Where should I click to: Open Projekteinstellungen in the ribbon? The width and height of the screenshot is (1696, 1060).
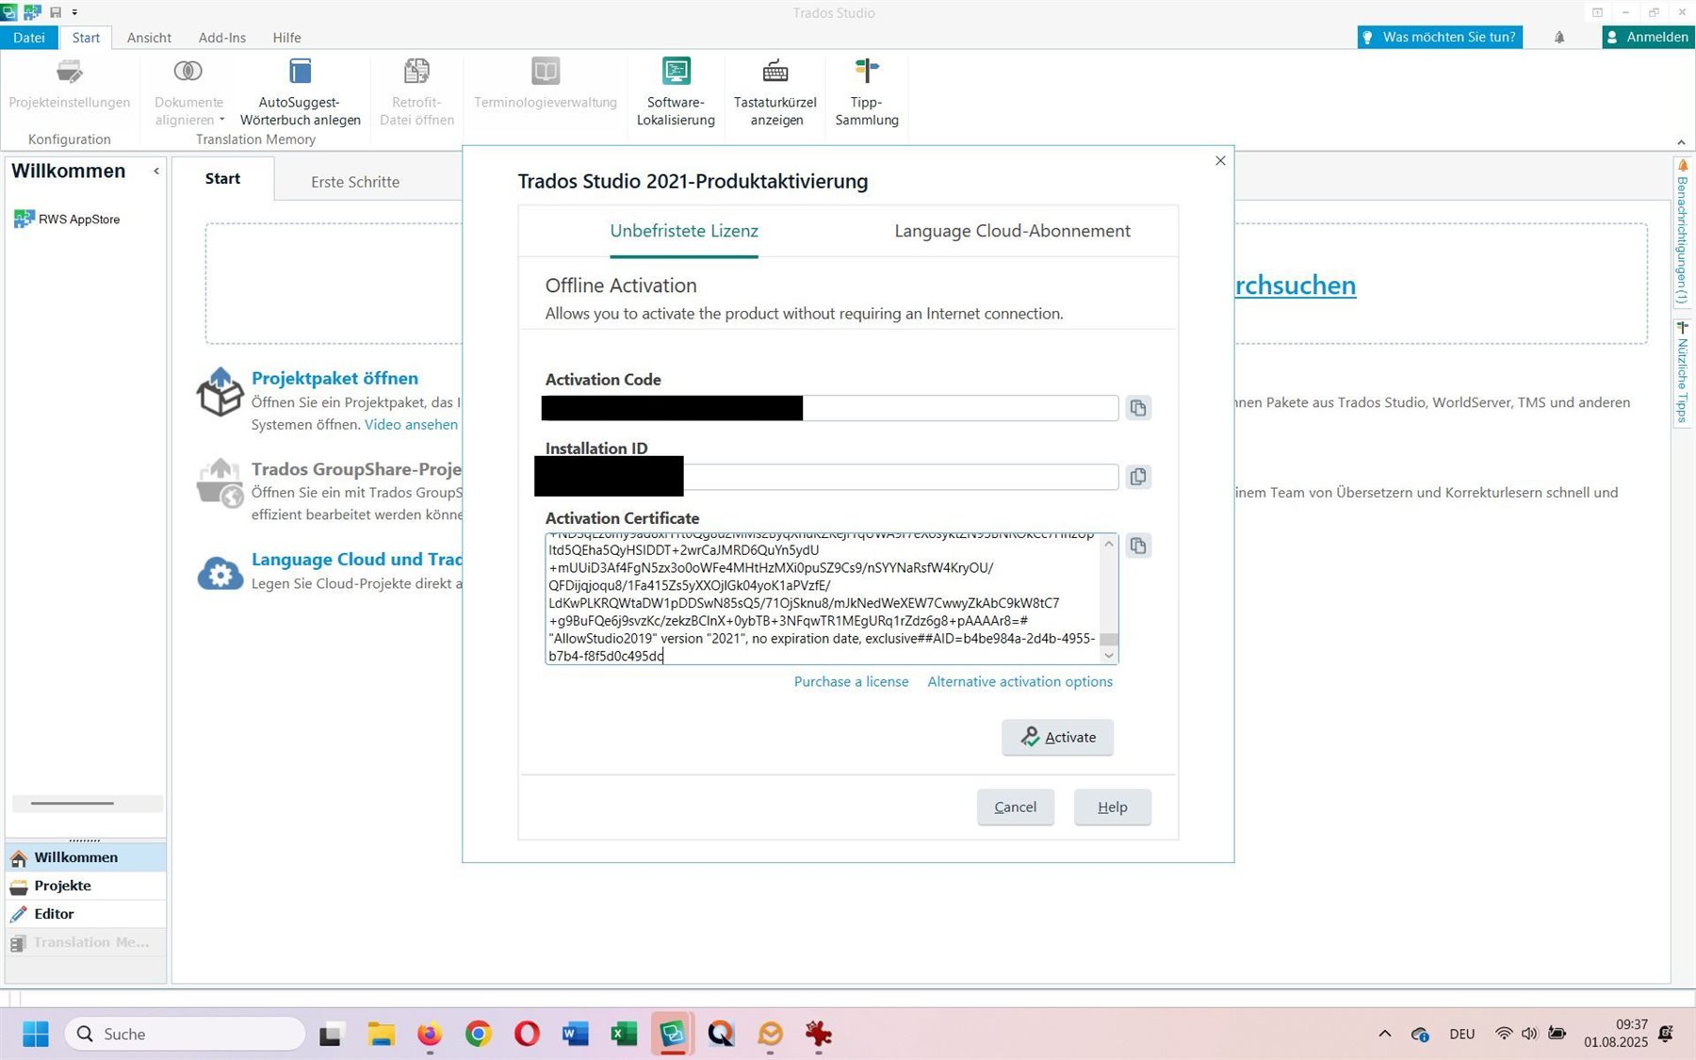pos(69,87)
